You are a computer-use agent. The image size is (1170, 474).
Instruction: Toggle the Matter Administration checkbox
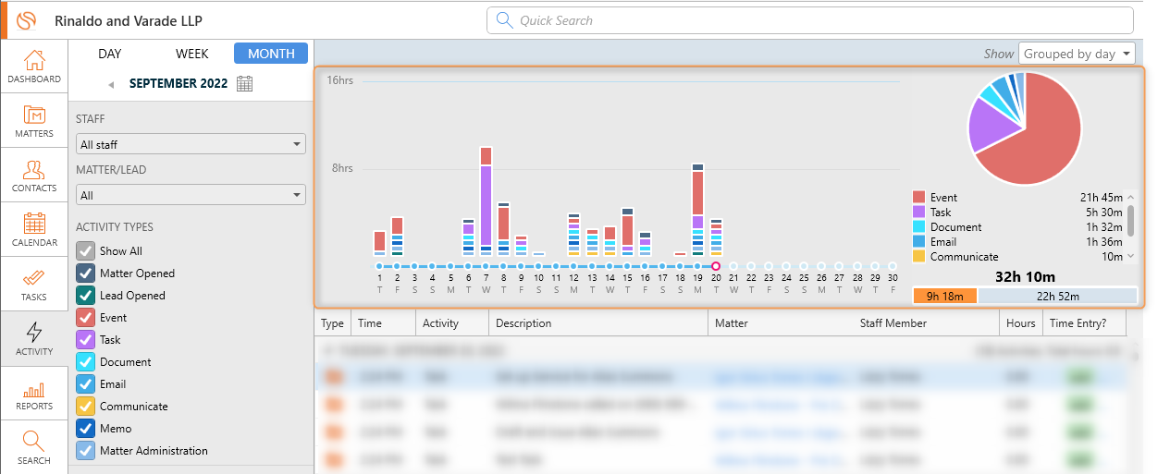tap(85, 451)
